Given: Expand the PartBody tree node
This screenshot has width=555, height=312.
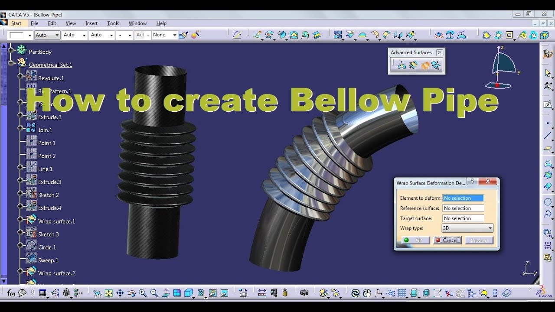Looking at the screenshot, I should [11, 50].
